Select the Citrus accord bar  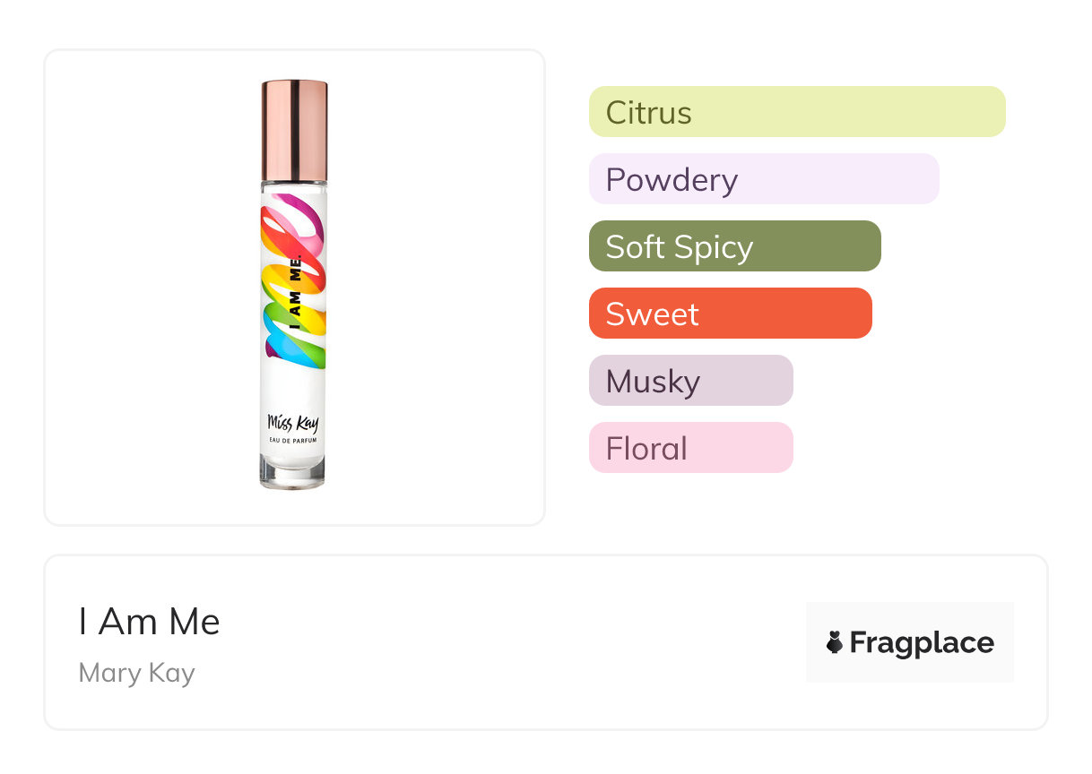(796, 112)
